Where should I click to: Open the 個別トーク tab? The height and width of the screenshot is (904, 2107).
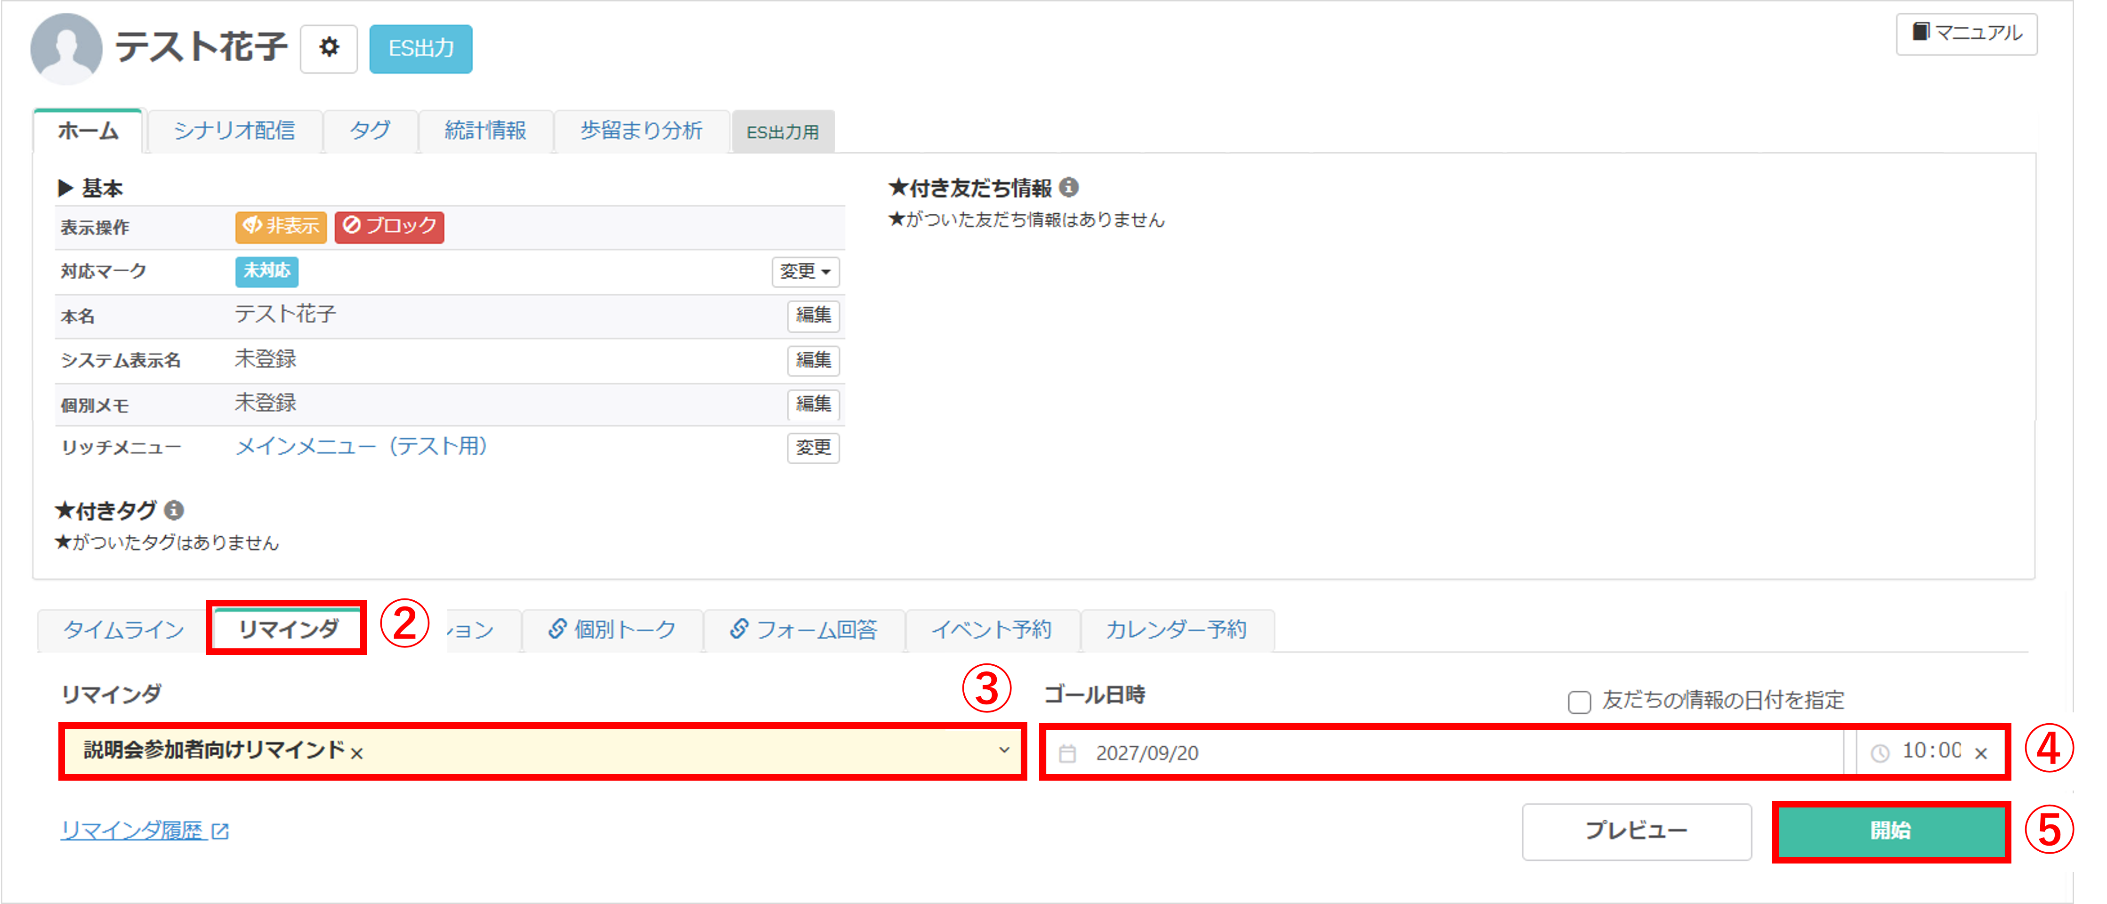point(612,629)
